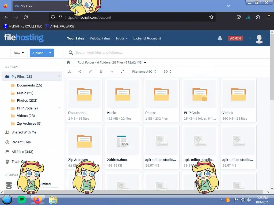Go to Your Files nav item
Image resolution: width=274 pixels, height=205 pixels.
pyautogui.click(x=75, y=38)
